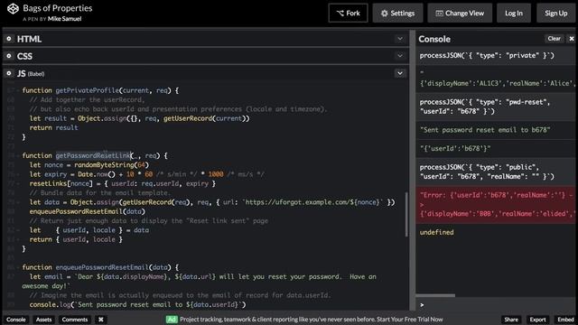Open pen Settings
Viewport: 578px width, 325px height.
(397, 14)
